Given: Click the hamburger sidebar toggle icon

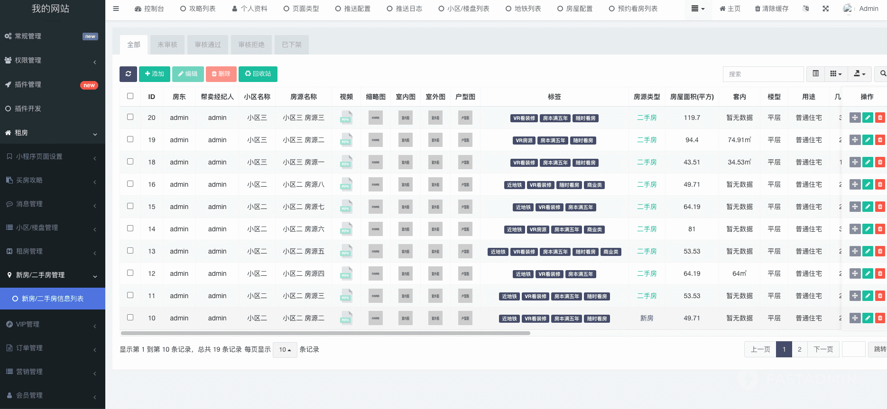Looking at the screenshot, I should tap(116, 9).
